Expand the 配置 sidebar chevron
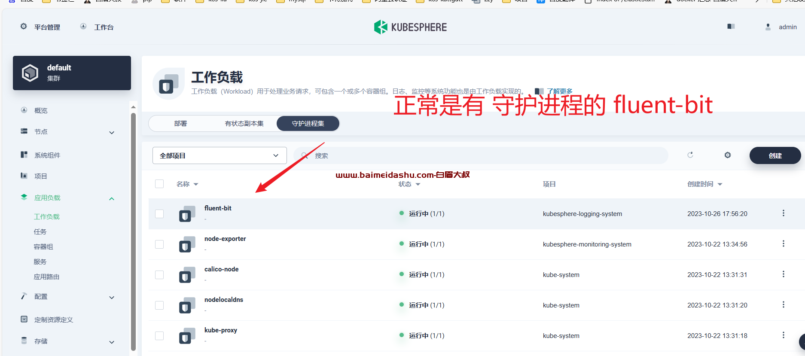The image size is (805, 356). (x=112, y=298)
